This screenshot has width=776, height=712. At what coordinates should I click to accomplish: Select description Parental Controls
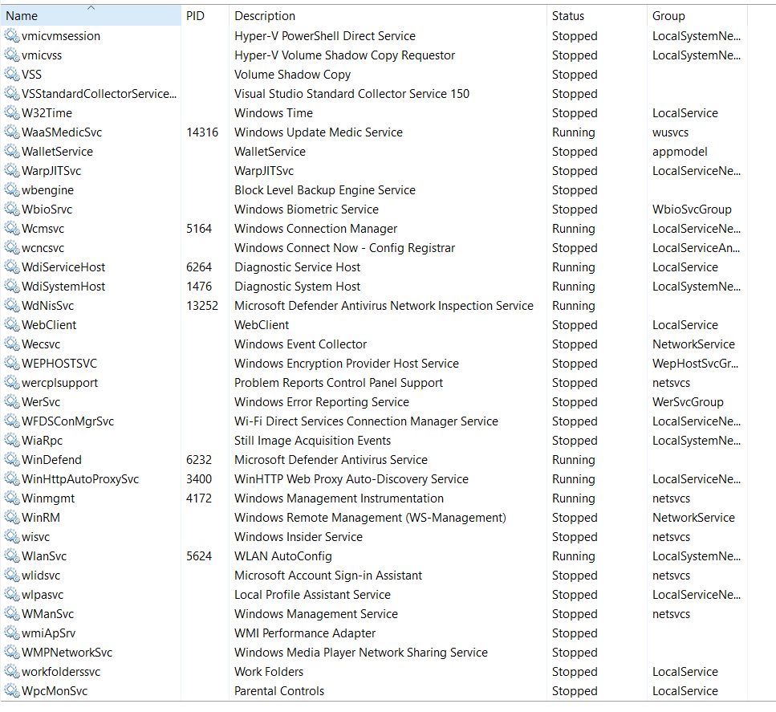(279, 691)
